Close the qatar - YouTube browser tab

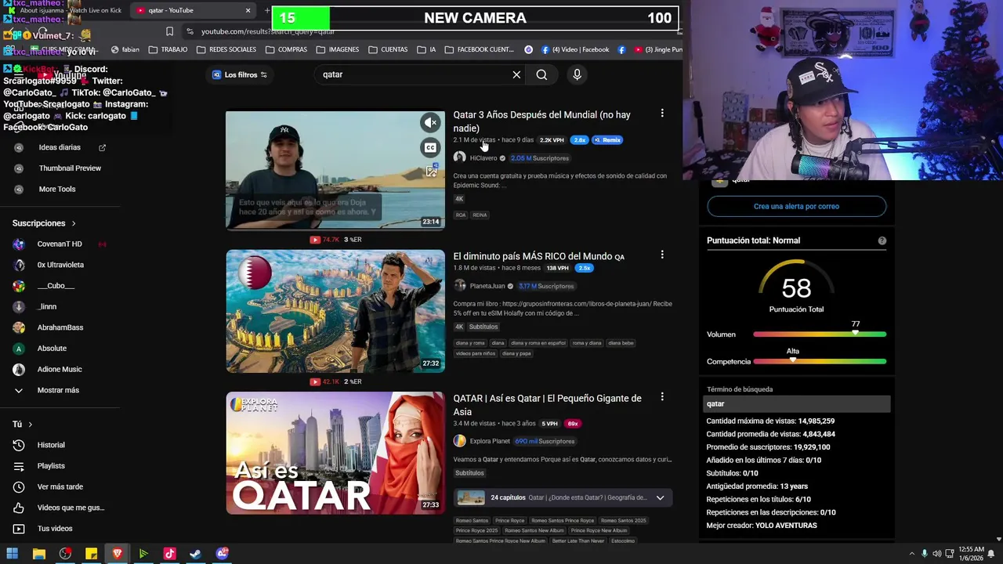tap(248, 10)
